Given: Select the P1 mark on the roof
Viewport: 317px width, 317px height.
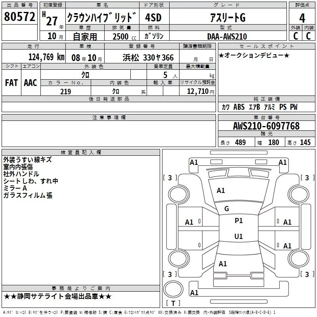Looking at the screenshot, I should (239, 221).
